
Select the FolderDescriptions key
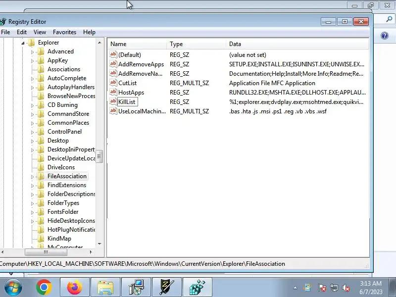click(71, 194)
